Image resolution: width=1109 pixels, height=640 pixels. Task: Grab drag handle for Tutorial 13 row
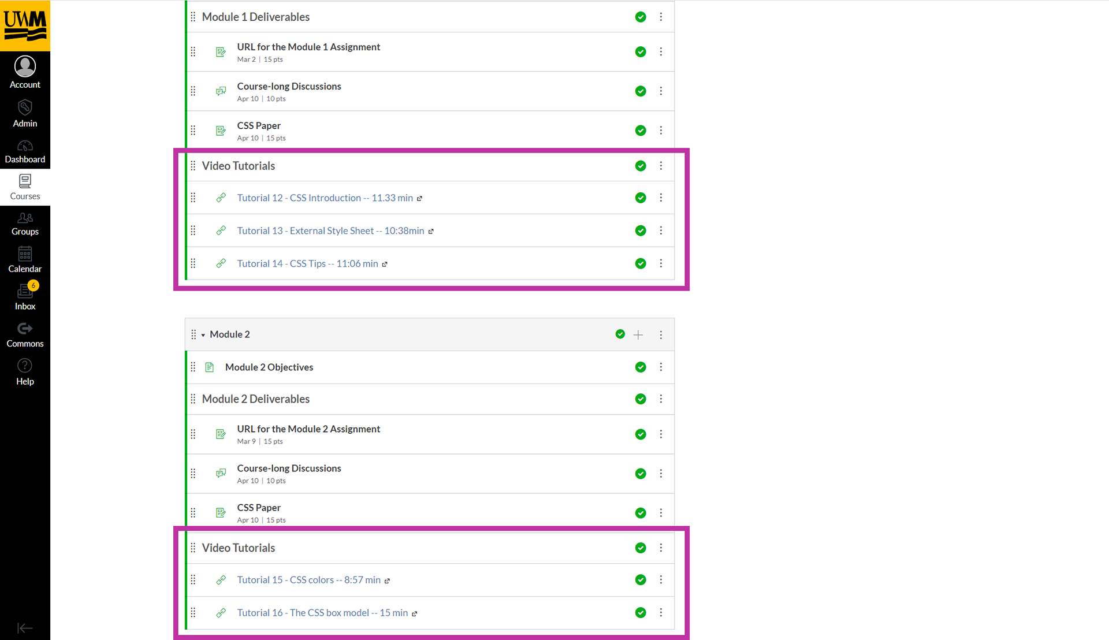[193, 230]
